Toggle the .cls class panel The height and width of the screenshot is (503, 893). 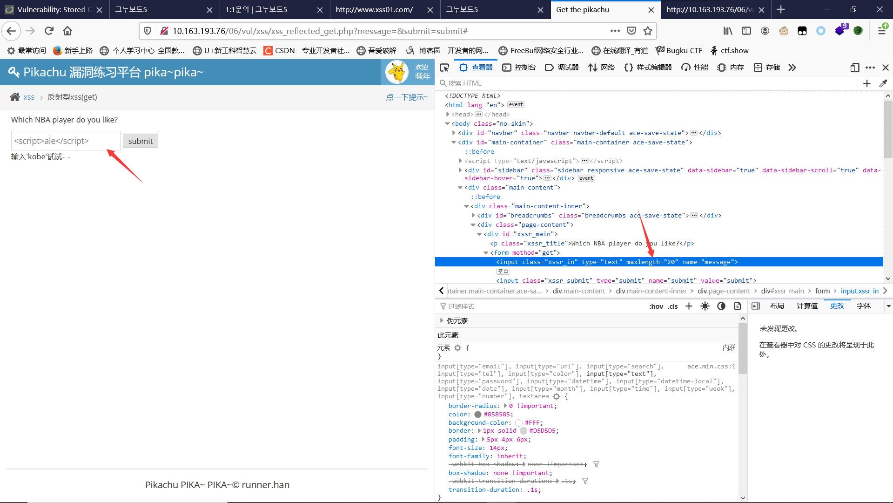[673, 306]
